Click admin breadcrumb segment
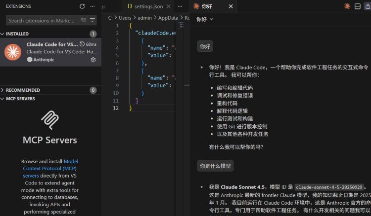371x216 pixels. tap(144, 18)
